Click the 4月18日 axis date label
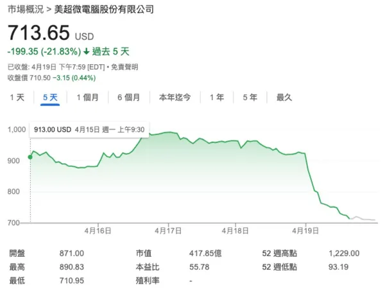 pyautogui.click(x=237, y=230)
